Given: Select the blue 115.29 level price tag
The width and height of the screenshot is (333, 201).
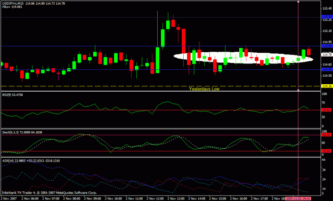Looking at the screenshot, I should (x=327, y=17).
